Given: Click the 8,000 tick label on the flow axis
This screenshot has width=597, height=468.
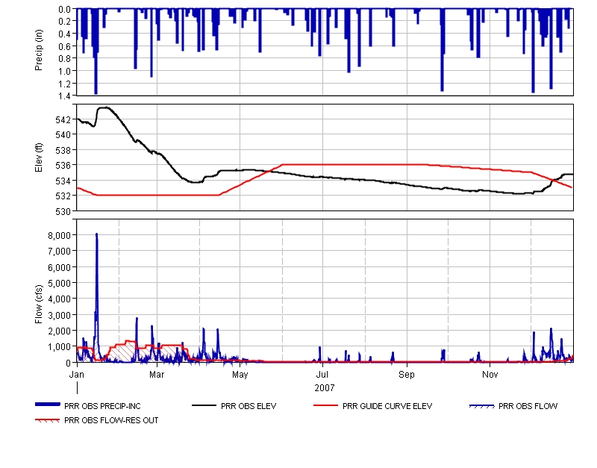Looking at the screenshot, I should [x=59, y=235].
